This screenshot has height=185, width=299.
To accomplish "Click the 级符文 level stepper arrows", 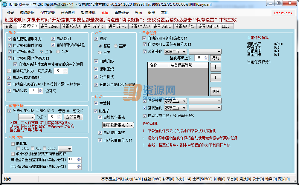I will point(40,91).
